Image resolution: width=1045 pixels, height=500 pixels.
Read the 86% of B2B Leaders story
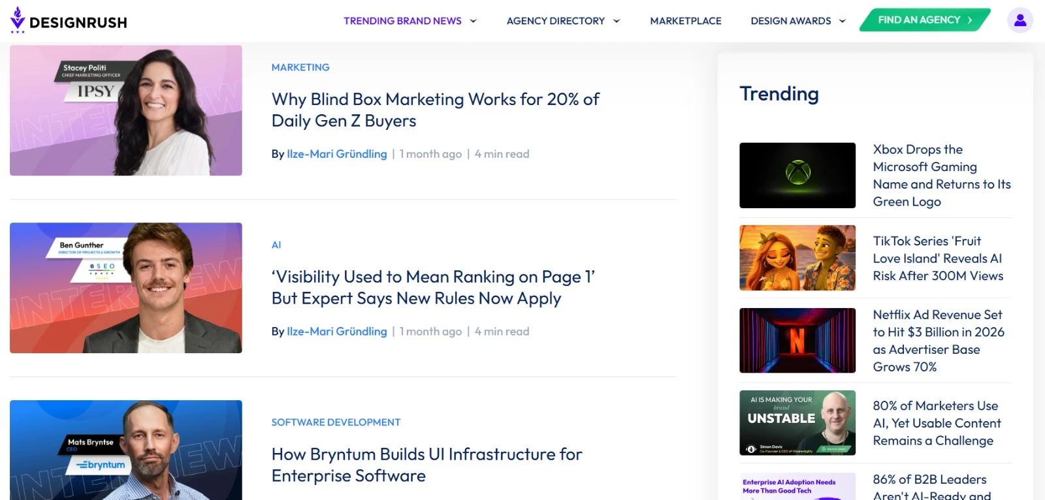click(x=932, y=487)
